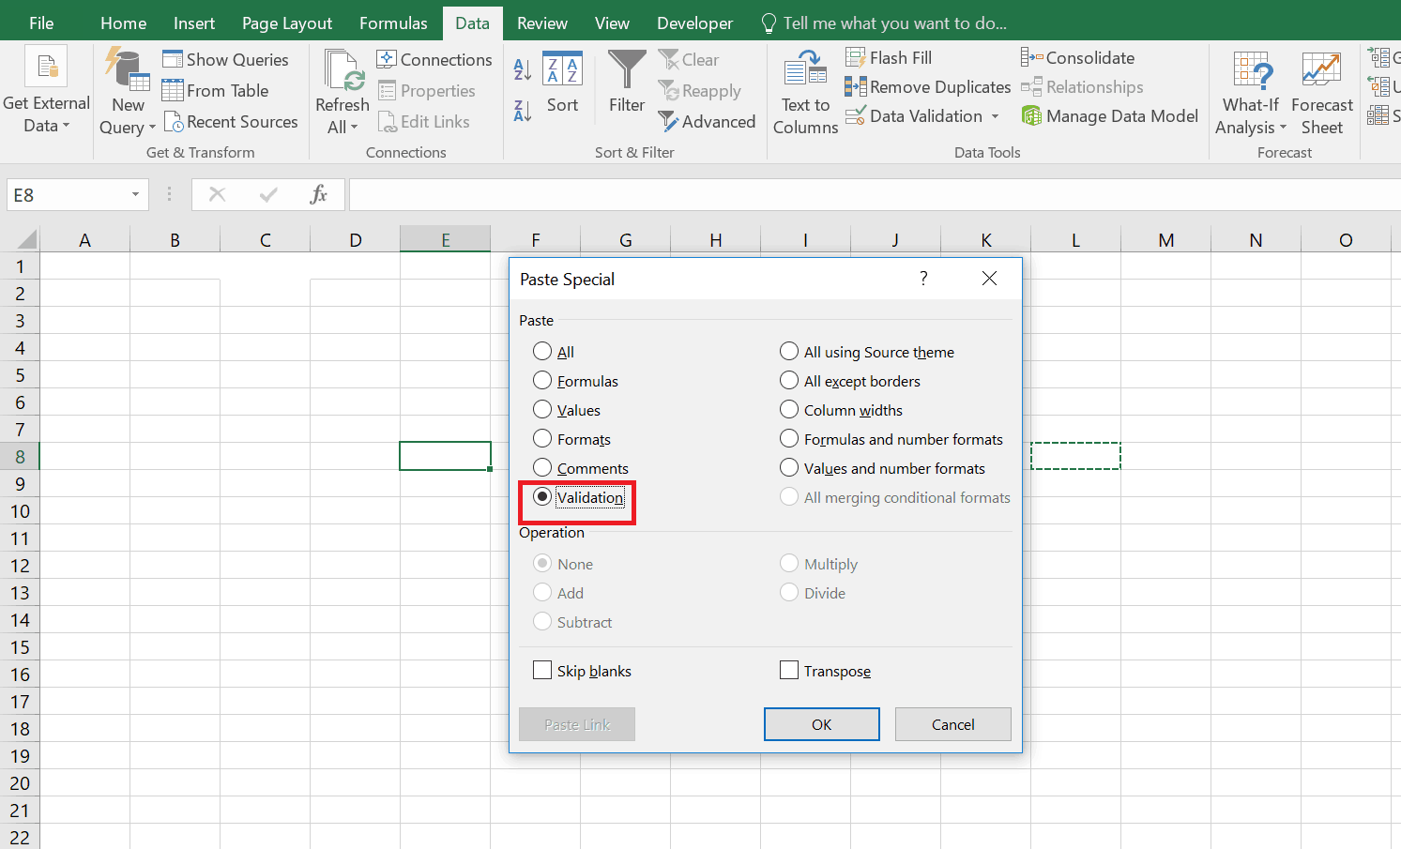Expand the Data Validation dropdown arrow

coord(995,116)
